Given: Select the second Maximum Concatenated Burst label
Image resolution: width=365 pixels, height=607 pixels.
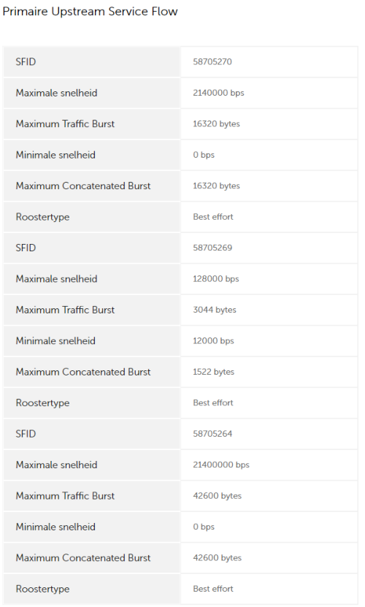Looking at the screenshot, I should coord(82,372).
